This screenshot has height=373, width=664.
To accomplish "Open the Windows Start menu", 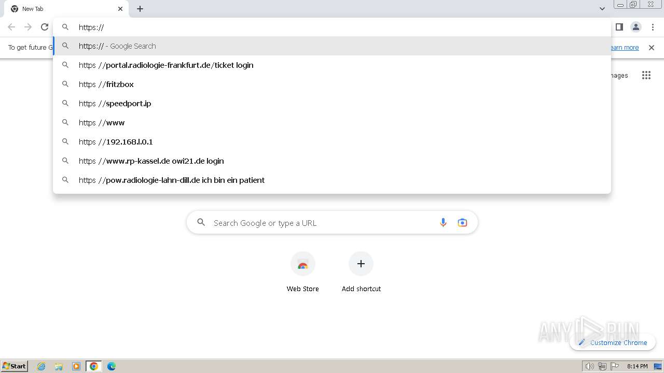I will [15, 366].
